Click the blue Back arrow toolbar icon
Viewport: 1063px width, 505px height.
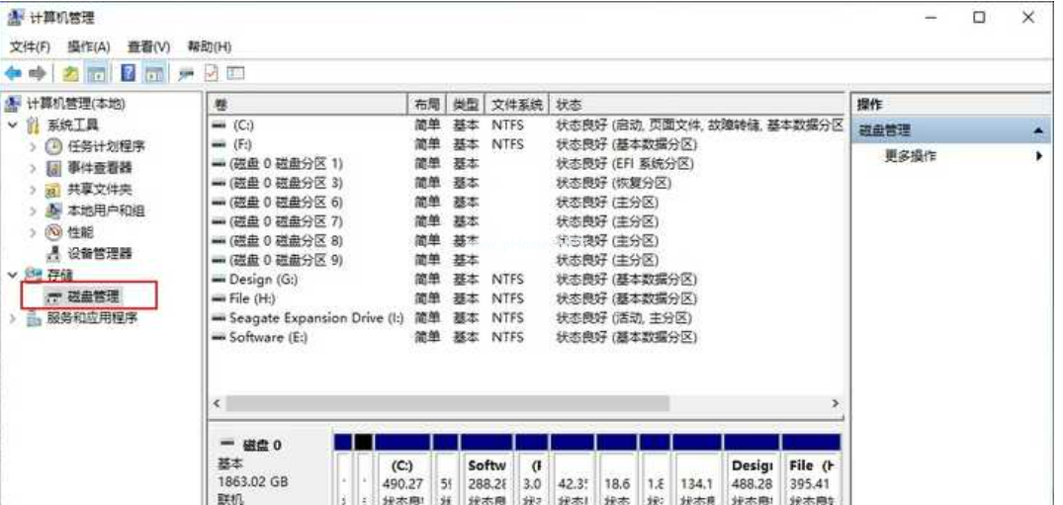[x=13, y=74]
